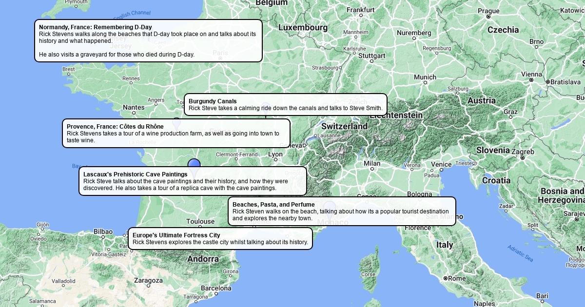
Task: Click the Vienna city marker
Action: coord(531,80)
